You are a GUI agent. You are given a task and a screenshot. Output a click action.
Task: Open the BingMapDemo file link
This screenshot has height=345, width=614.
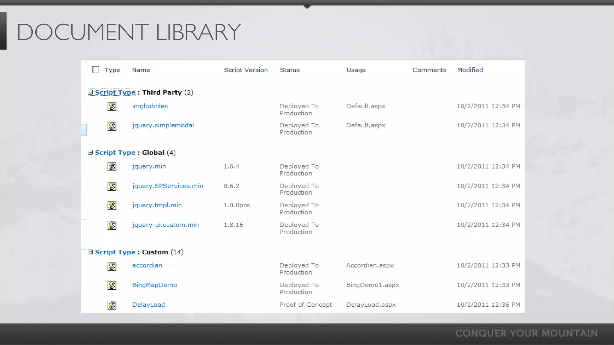coord(154,285)
